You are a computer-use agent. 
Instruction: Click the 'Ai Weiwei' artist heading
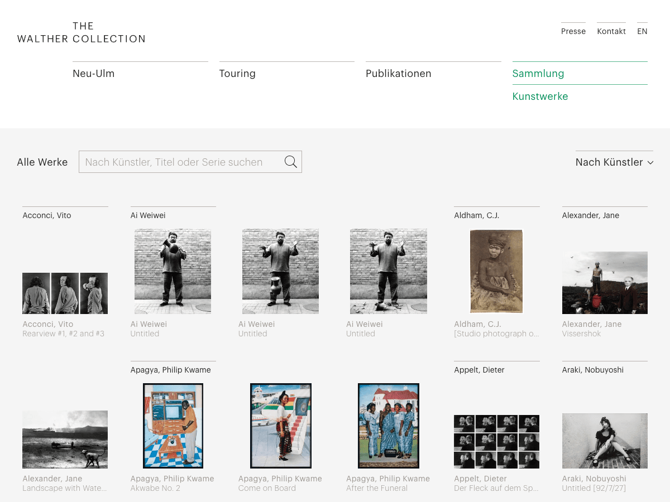(148, 215)
